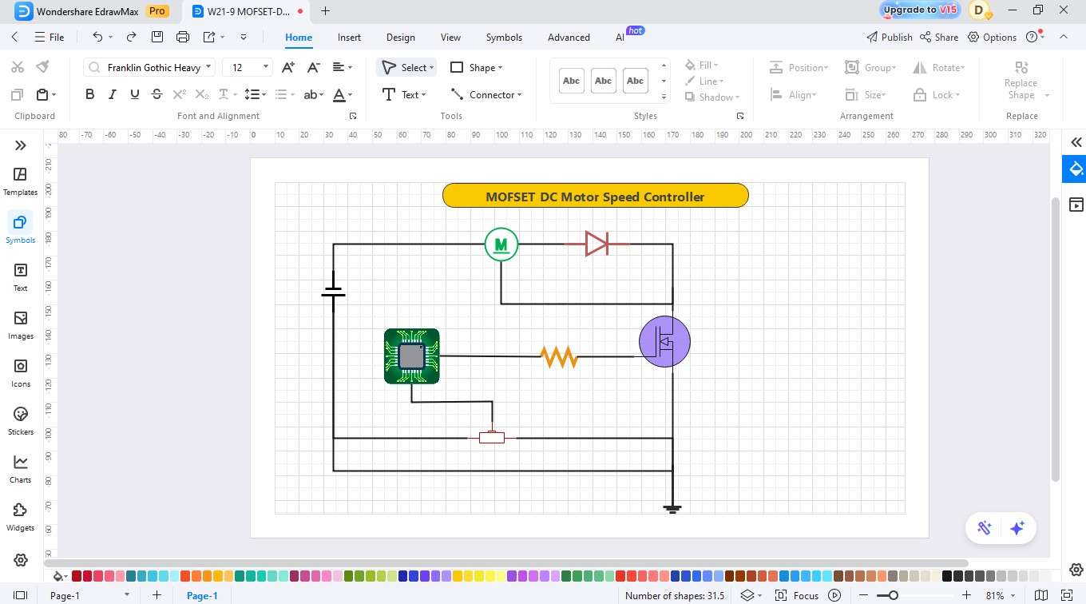Viewport: 1086px width, 604px height.
Task: Open the font size dropdown
Action: 264,67
